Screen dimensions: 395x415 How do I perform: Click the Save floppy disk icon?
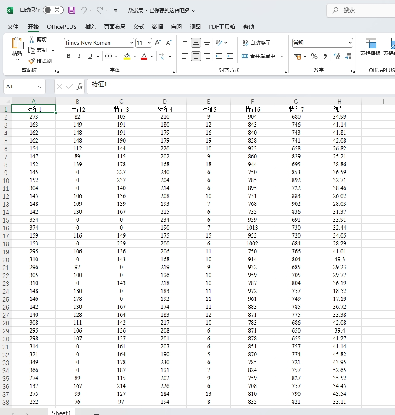(x=72, y=10)
